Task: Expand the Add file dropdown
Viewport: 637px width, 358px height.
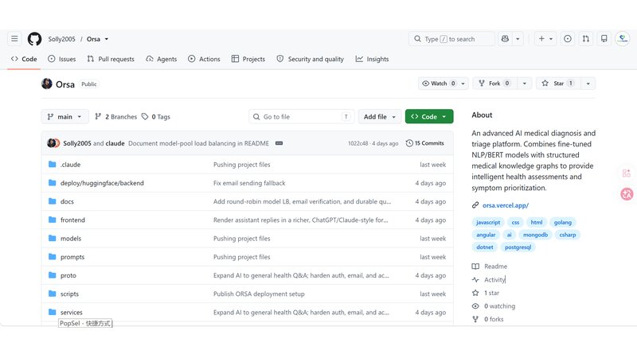Action: tap(380, 116)
